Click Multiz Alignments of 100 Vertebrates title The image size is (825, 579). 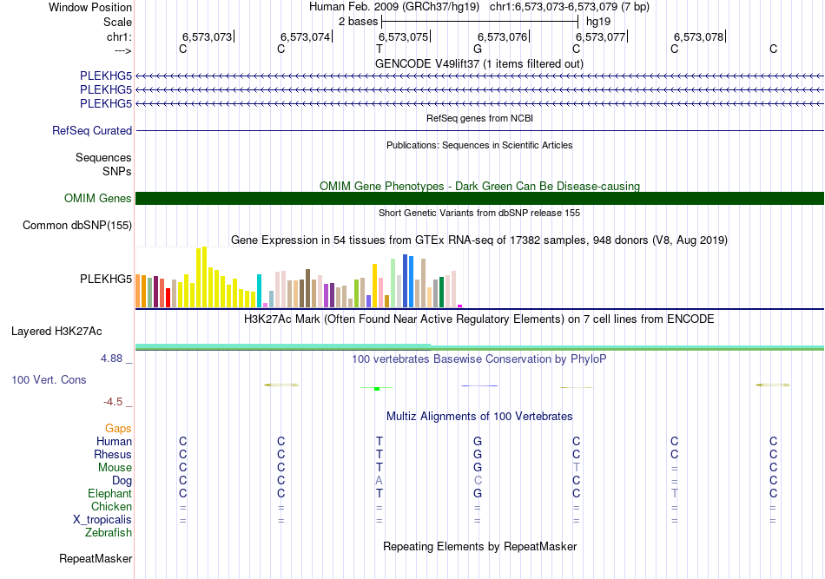[x=479, y=417]
